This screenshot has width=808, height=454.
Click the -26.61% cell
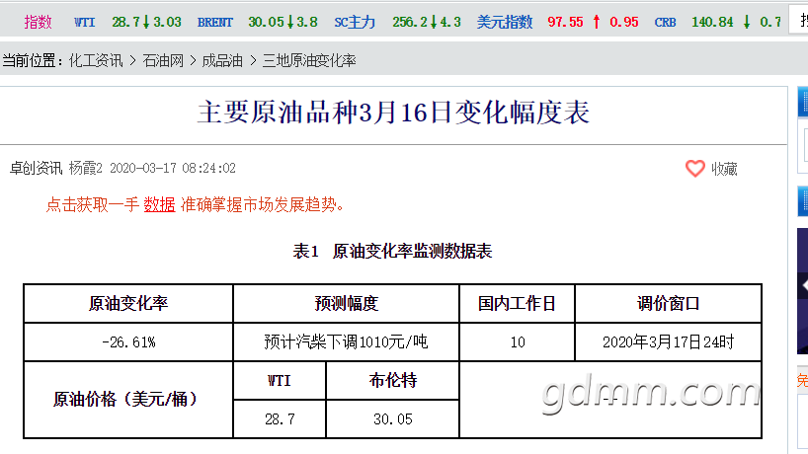(128, 341)
